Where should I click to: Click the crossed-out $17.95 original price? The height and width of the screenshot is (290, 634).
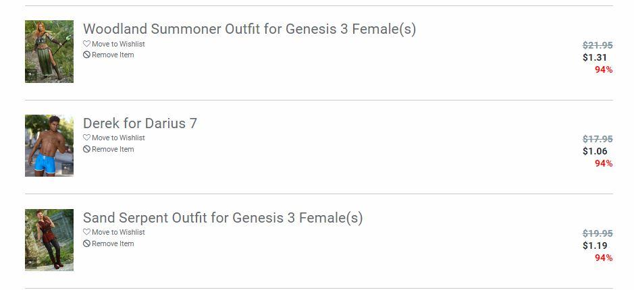pyautogui.click(x=598, y=140)
